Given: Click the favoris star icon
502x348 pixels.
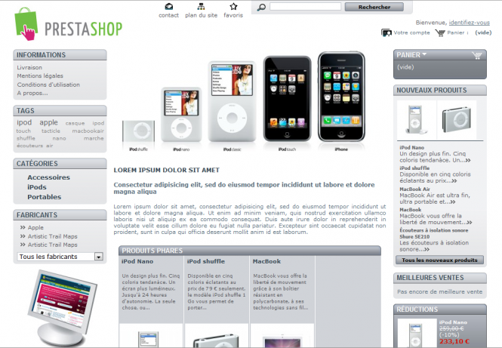Looking at the screenshot, I should (x=233, y=6).
